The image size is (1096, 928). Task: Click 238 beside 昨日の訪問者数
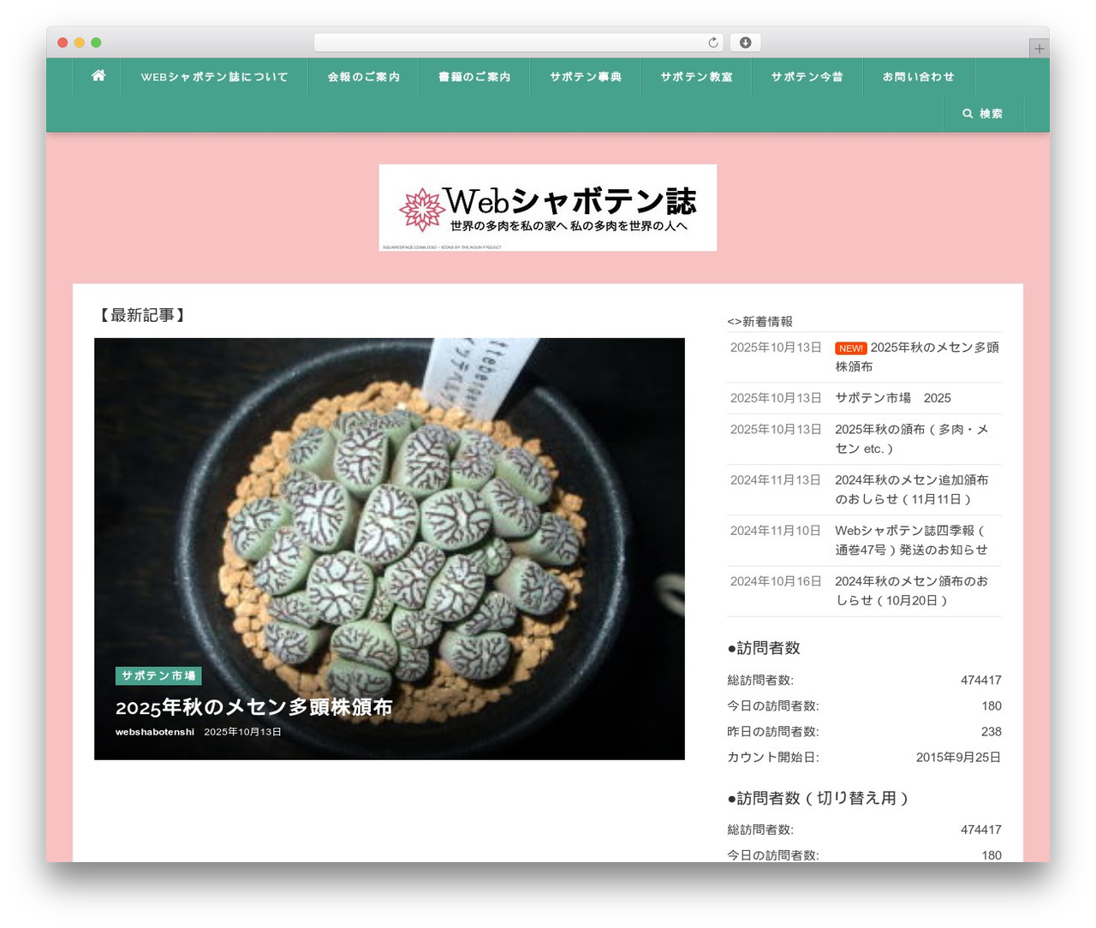tap(991, 732)
